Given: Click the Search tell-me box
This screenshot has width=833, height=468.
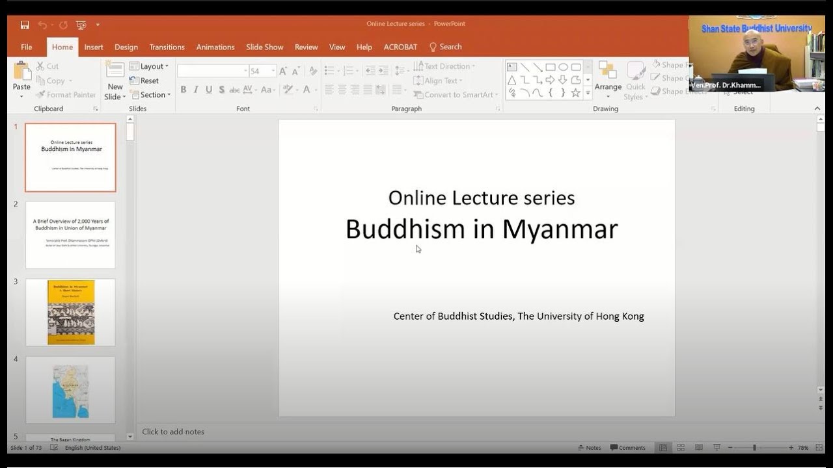Looking at the screenshot, I should click(x=446, y=47).
